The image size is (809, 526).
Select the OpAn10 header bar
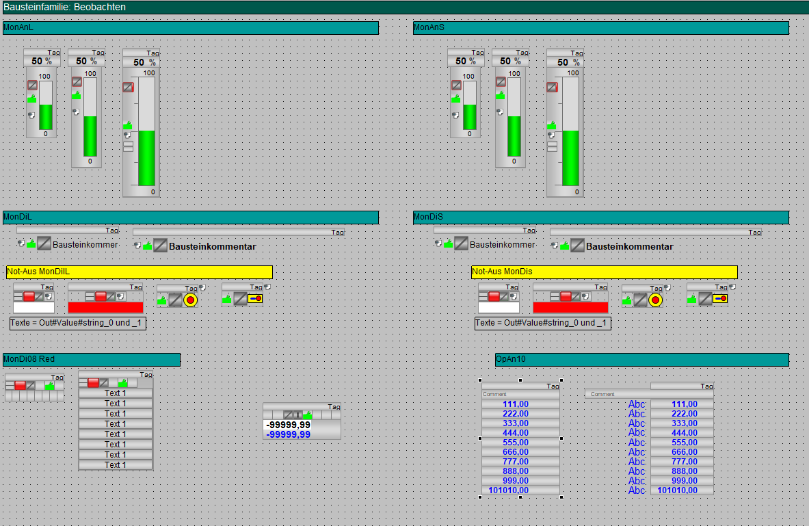pyautogui.click(x=641, y=359)
